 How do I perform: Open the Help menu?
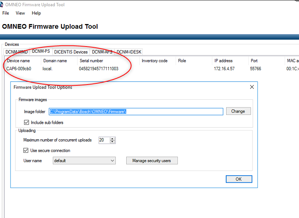tap(36, 13)
